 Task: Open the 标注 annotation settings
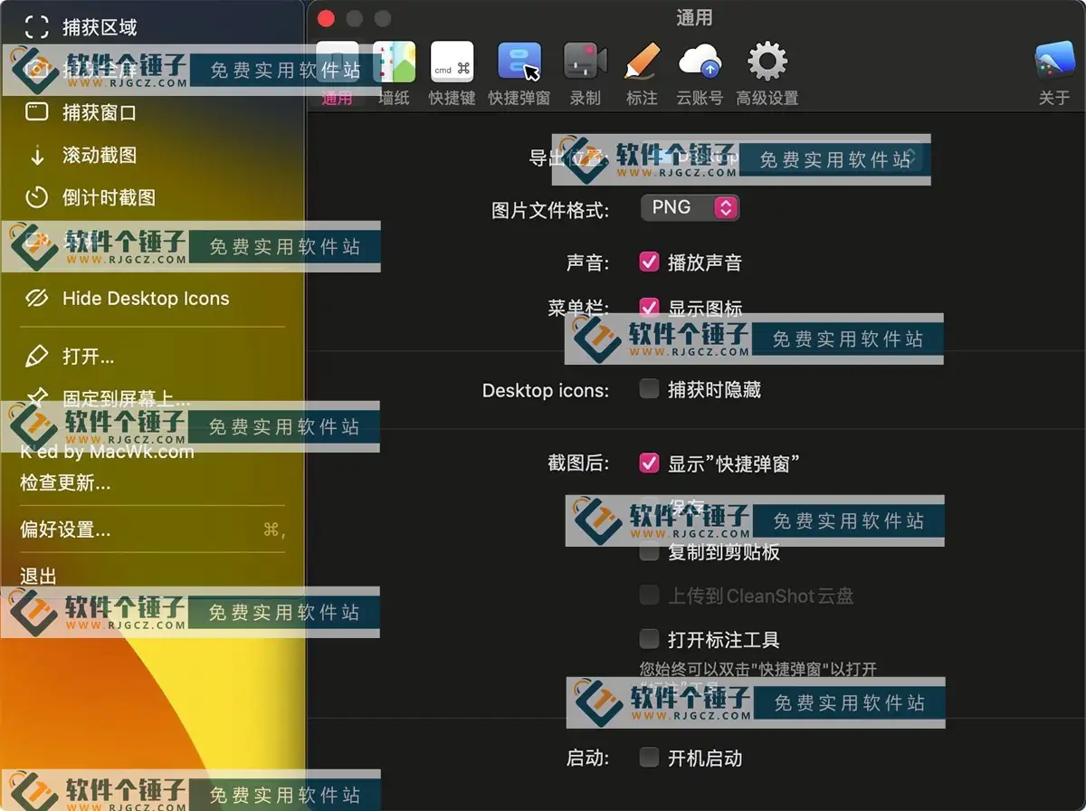tap(643, 74)
